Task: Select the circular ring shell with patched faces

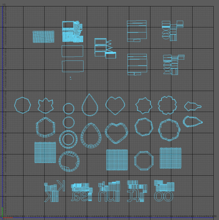Action: (x=69, y=162)
